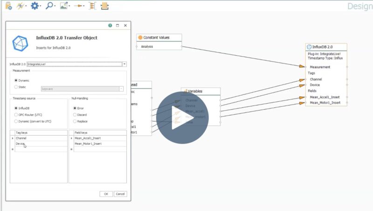Screen dimensions: 373x211
Task: Click the Variables node header
Action: [201, 91]
